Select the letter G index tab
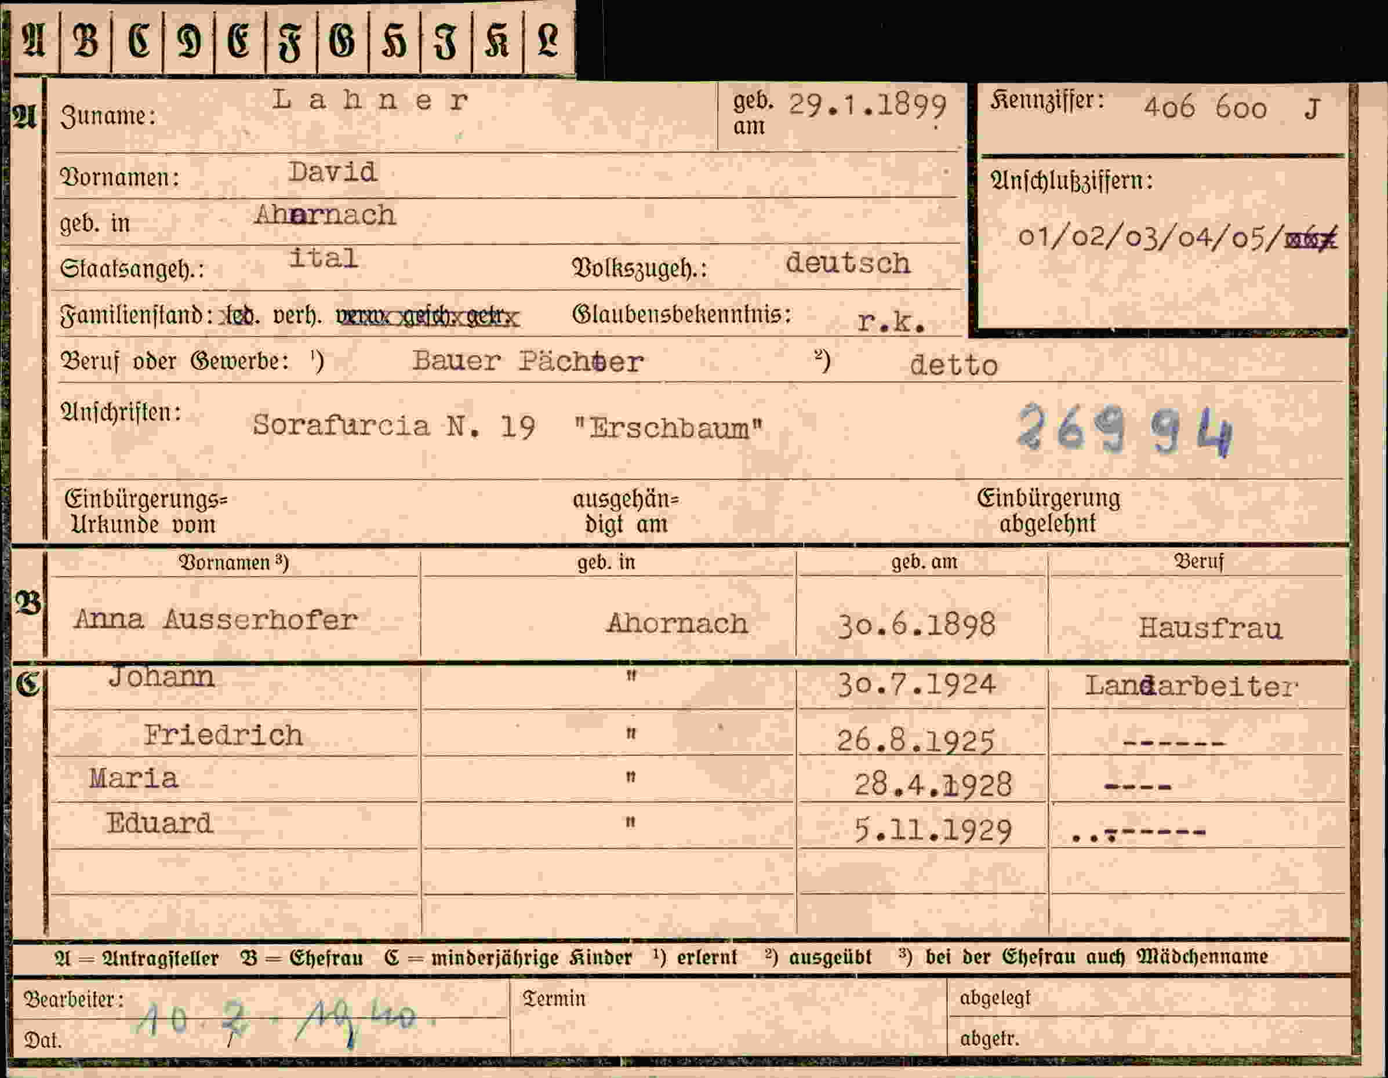This screenshot has height=1078, width=1388. click(343, 41)
